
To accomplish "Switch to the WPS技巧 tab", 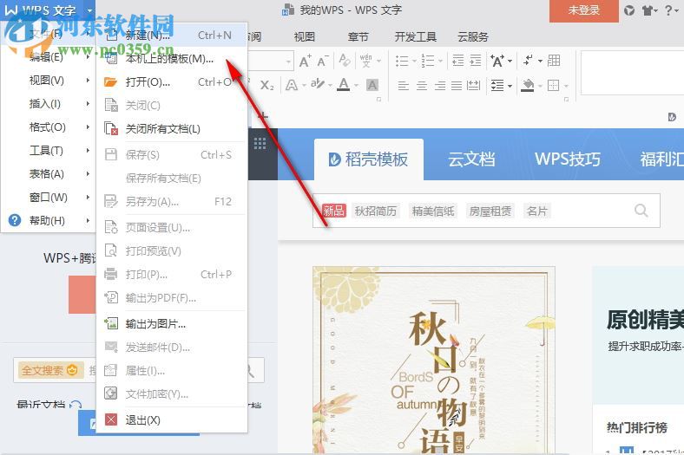I will (568, 159).
